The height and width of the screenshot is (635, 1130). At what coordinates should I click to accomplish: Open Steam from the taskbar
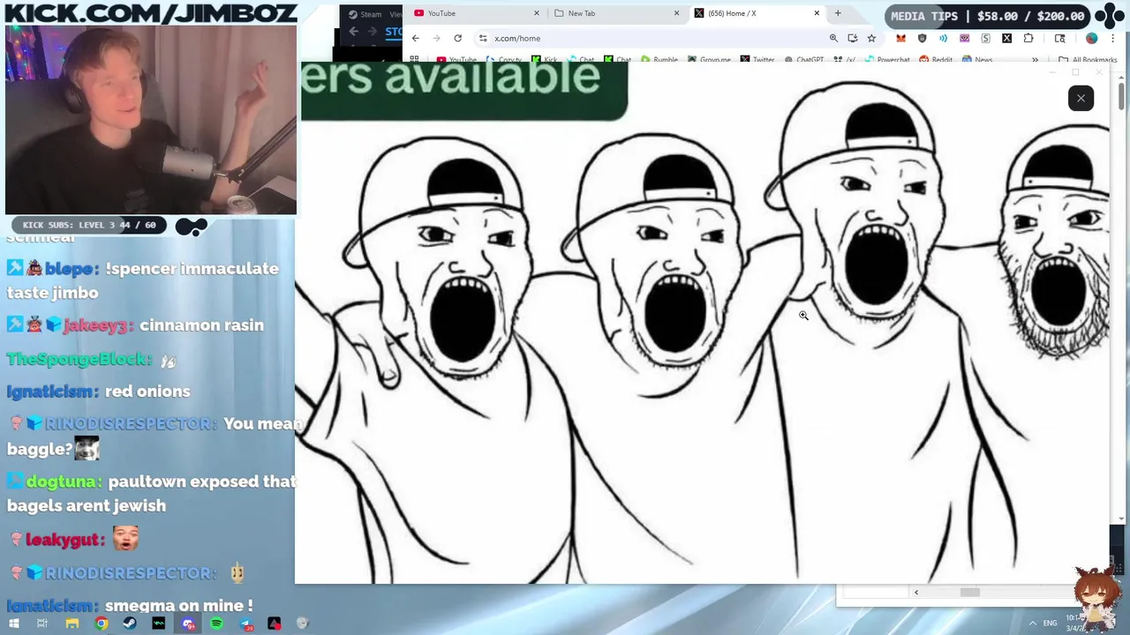(130, 624)
